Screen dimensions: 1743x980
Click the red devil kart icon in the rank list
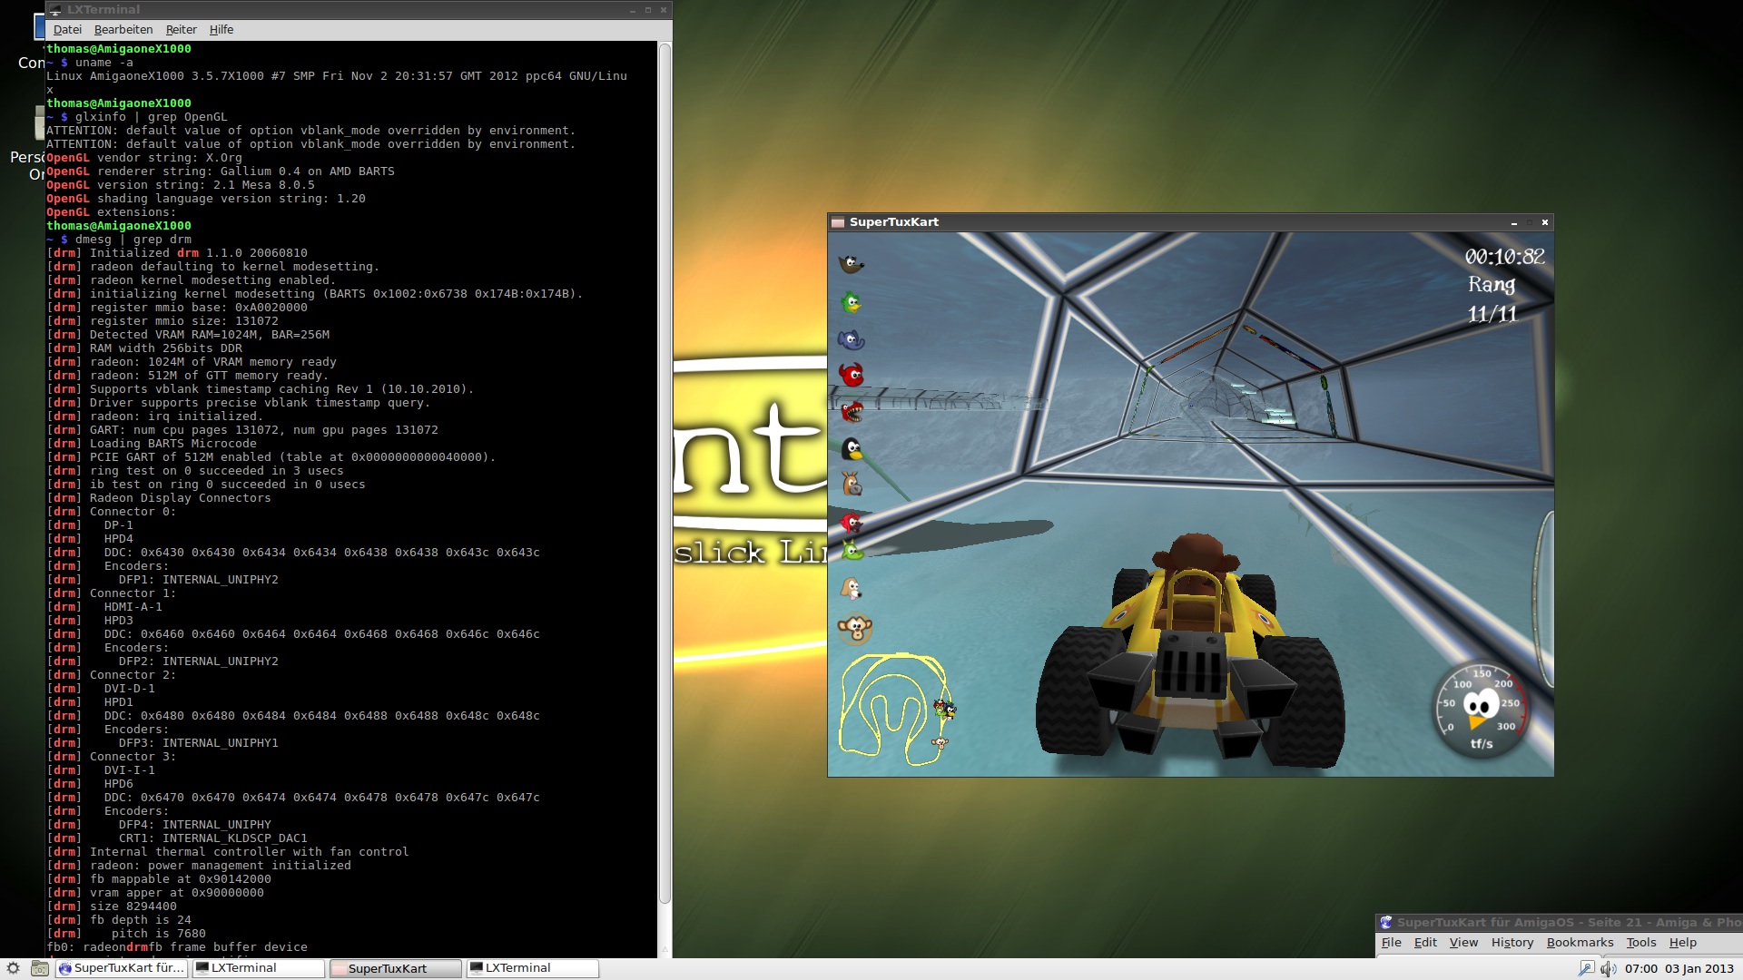[851, 374]
